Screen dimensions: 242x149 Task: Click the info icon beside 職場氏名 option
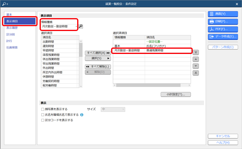pyautogui.click(x=82, y=115)
